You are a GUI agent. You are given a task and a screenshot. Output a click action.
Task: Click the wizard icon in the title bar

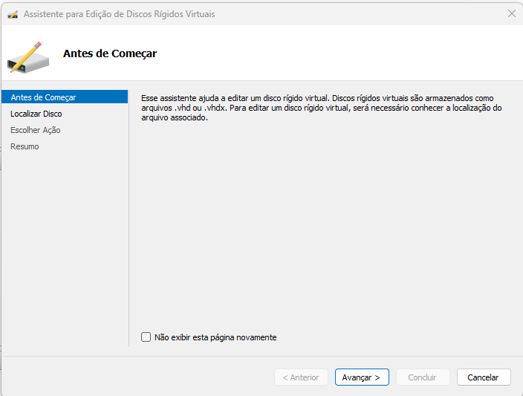[13, 14]
